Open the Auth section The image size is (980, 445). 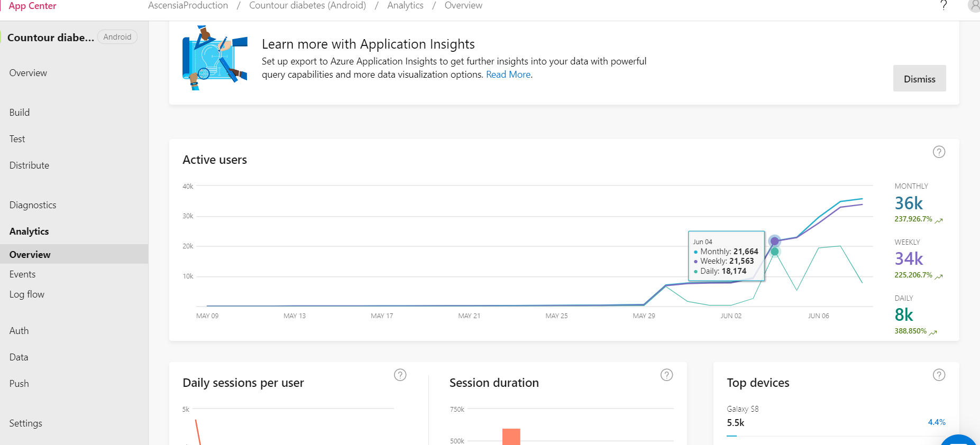pyautogui.click(x=19, y=331)
